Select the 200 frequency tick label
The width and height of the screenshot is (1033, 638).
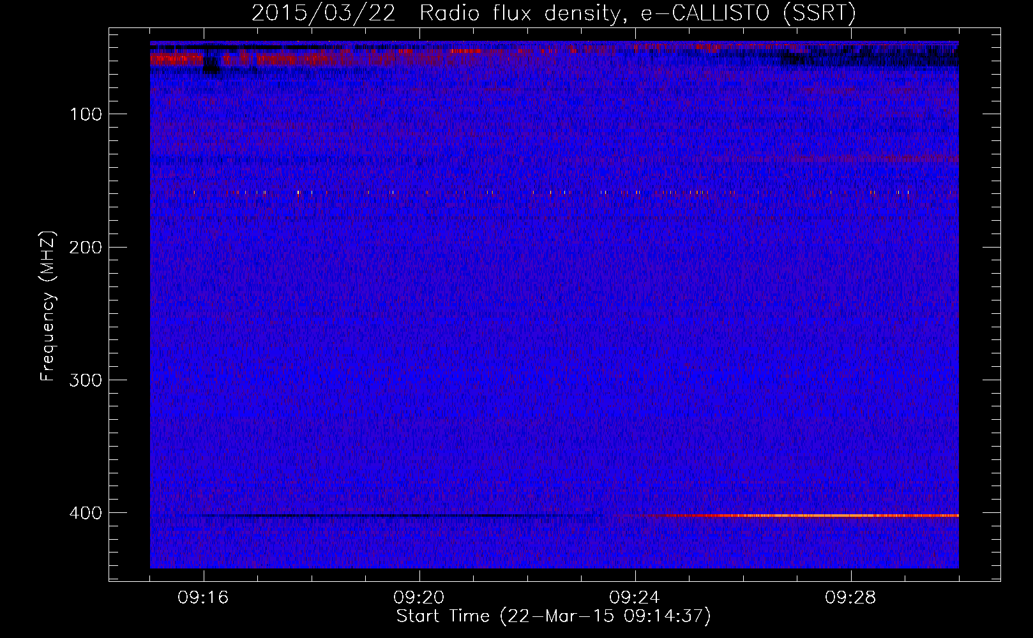[x=85, y=247]
